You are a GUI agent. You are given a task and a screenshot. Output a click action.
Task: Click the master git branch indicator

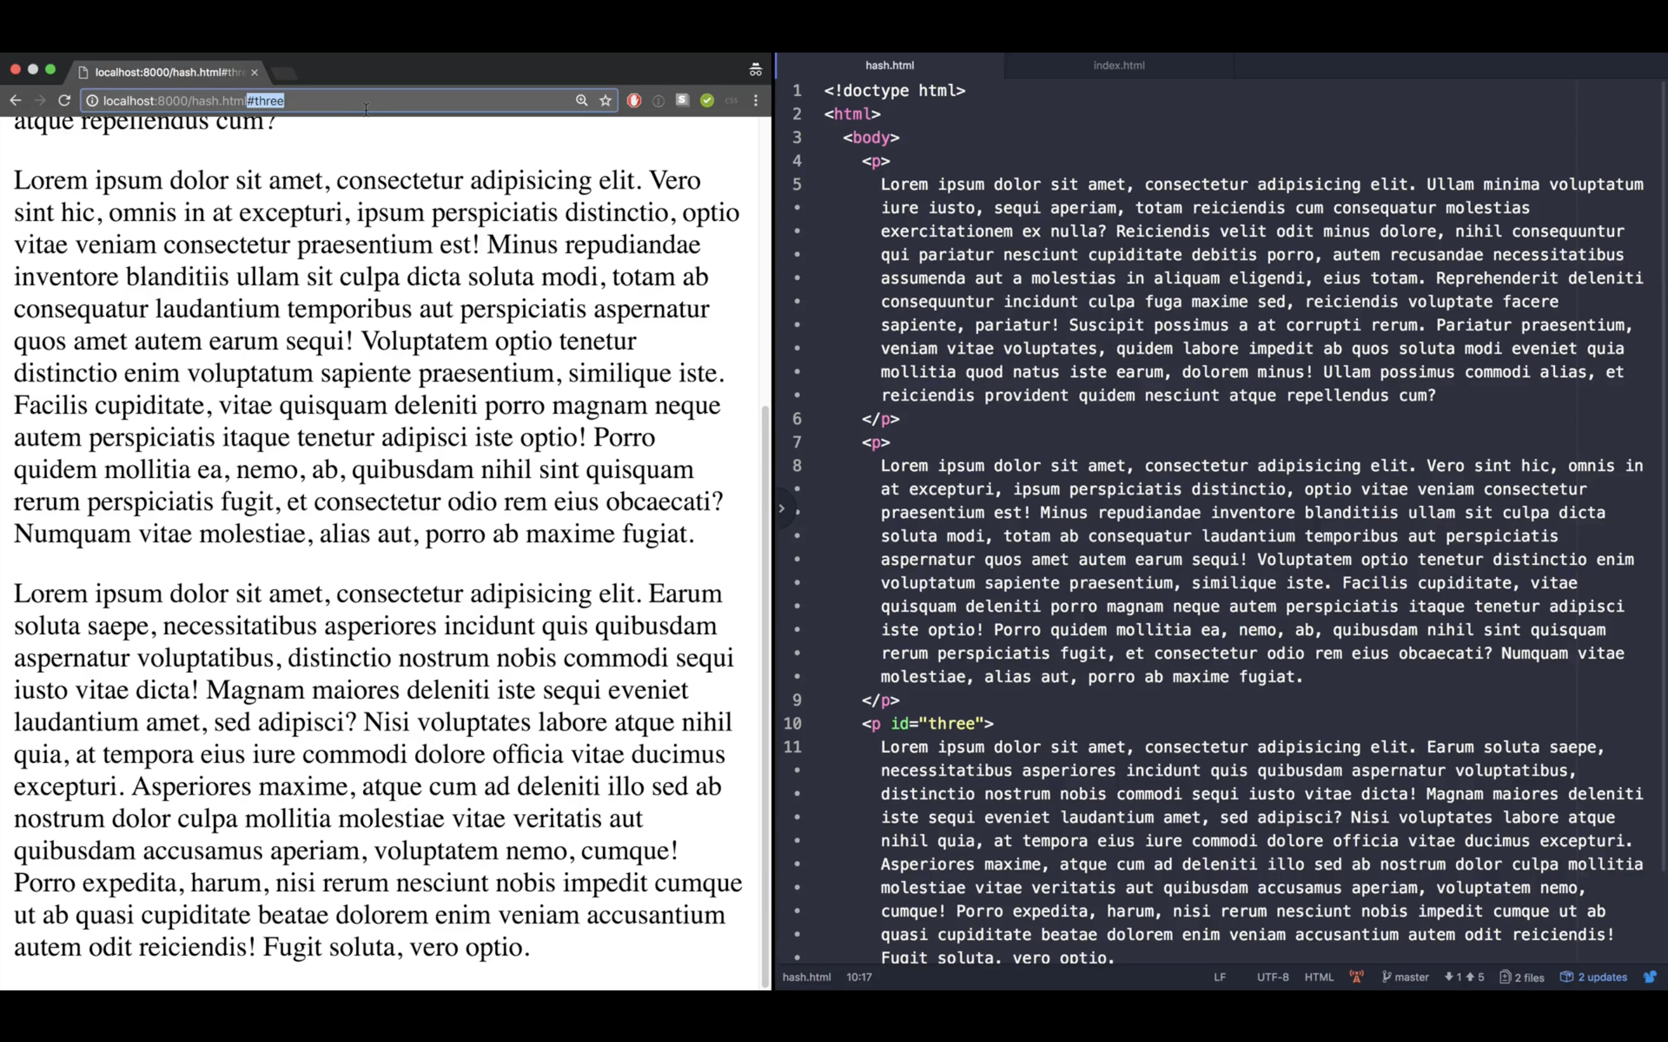point(1405,977)
